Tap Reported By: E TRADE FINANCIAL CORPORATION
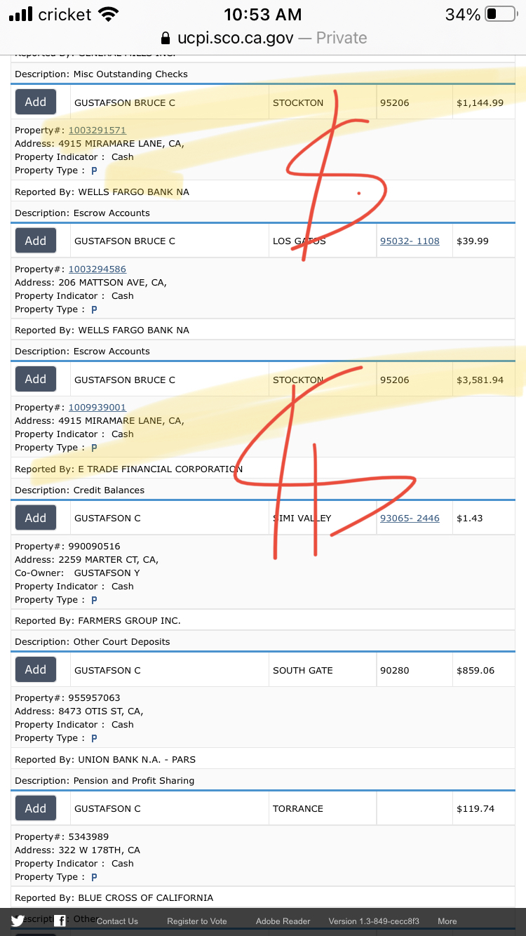Image resolution: width=526 pixels, height=936 pixels. click(129, 469)
